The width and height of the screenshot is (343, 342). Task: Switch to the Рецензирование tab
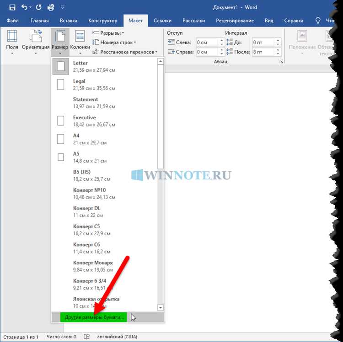click(x=235, y=21)
